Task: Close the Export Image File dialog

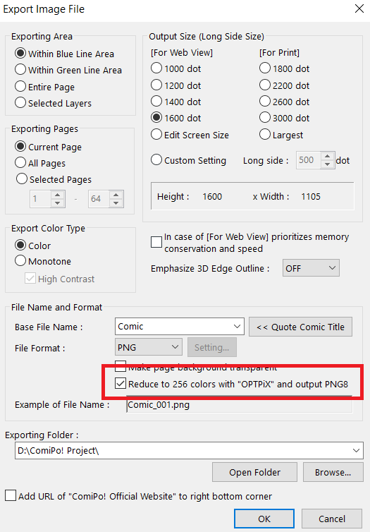Action: (x=359, y=8)
